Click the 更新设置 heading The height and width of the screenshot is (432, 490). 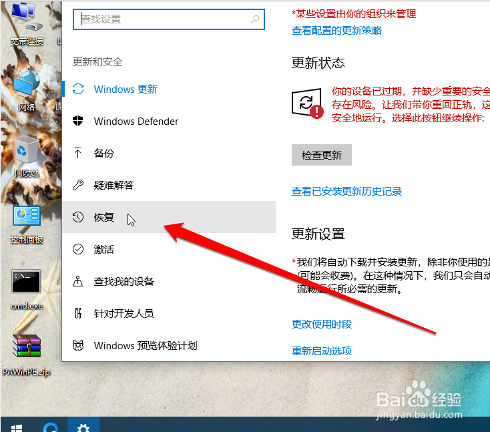[318, 234]
